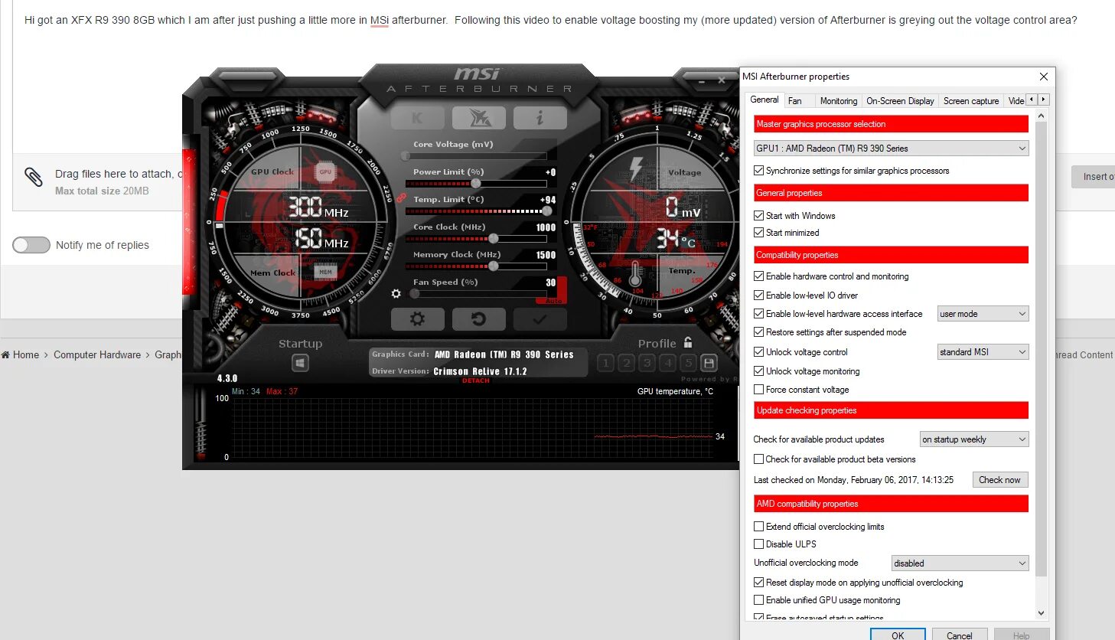Click the GPU chip icon on the gauge
1115x640 pixels.
click(x=325, y=172)
